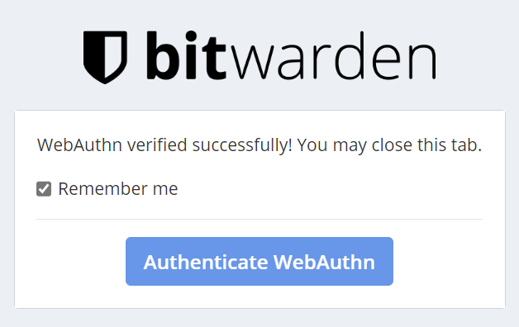Click the word "WebAuthn" on the blue button
The height and width of the screenshot is (327, 519).
[324, 262]
